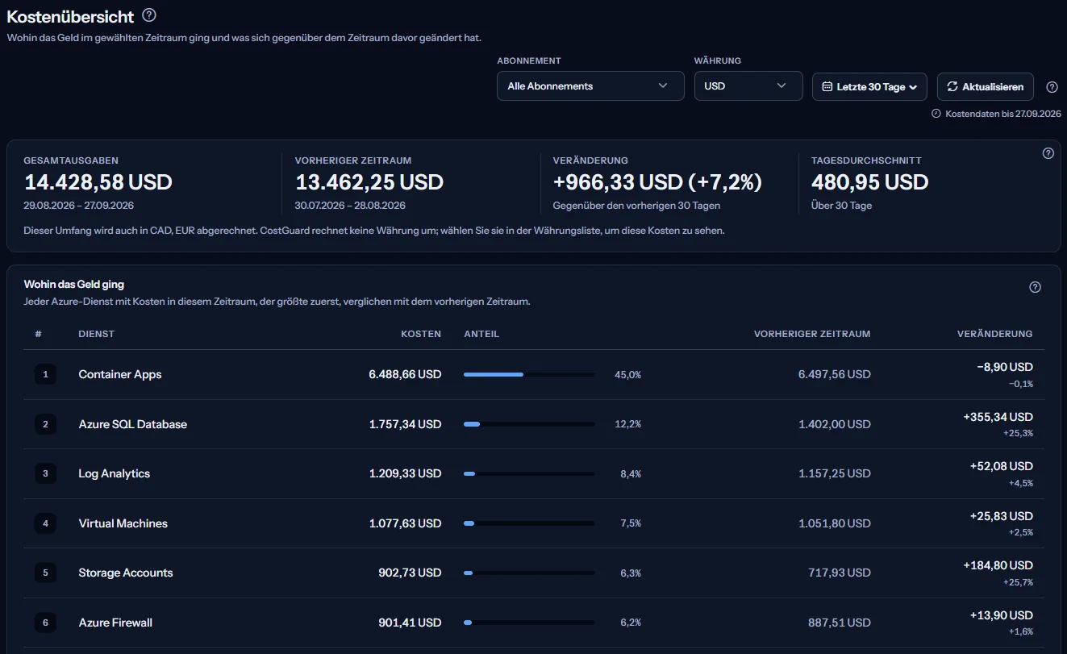Click Virtual Machines share value '7,5%'
The width and height of the screenshot is (1067, 654).
tap(631, 523)
